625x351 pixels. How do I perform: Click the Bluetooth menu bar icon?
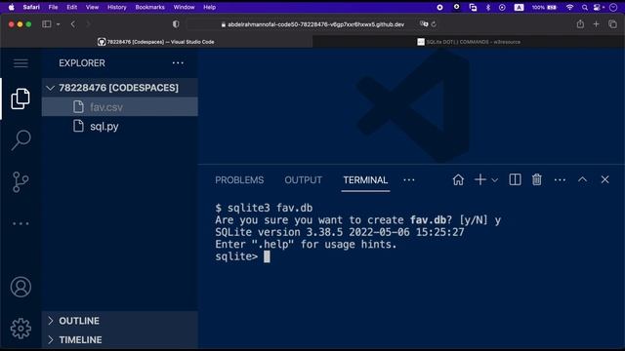[x=488, y=7]
